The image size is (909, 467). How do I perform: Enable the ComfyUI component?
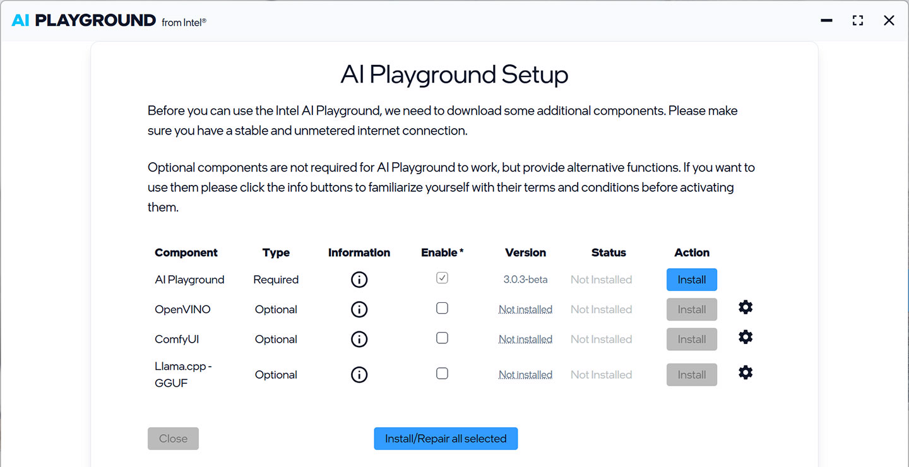tap(442, 337)
